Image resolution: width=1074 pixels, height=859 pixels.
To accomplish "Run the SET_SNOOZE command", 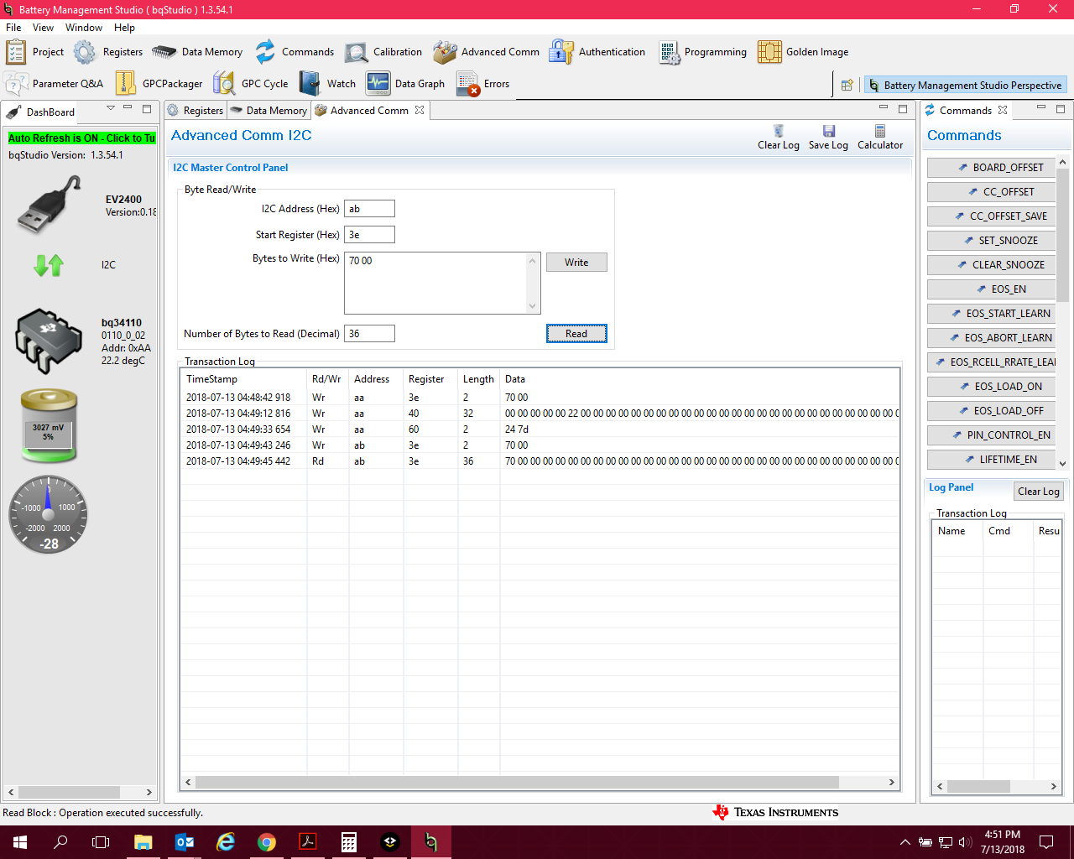I will pos(990,241).
